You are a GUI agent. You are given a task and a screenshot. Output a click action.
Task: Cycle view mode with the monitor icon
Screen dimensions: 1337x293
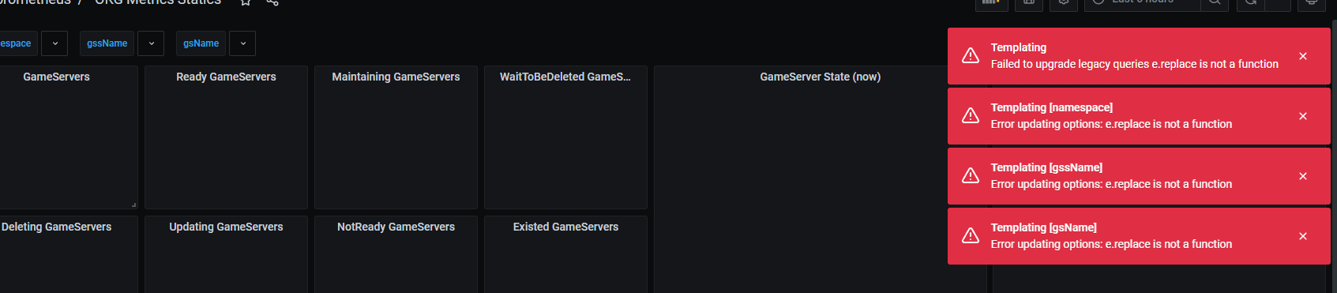click(x=1312, y=3)
